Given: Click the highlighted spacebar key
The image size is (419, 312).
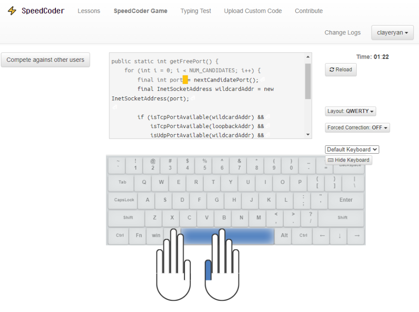Looking at the screenshot, I should click(228, 236).
